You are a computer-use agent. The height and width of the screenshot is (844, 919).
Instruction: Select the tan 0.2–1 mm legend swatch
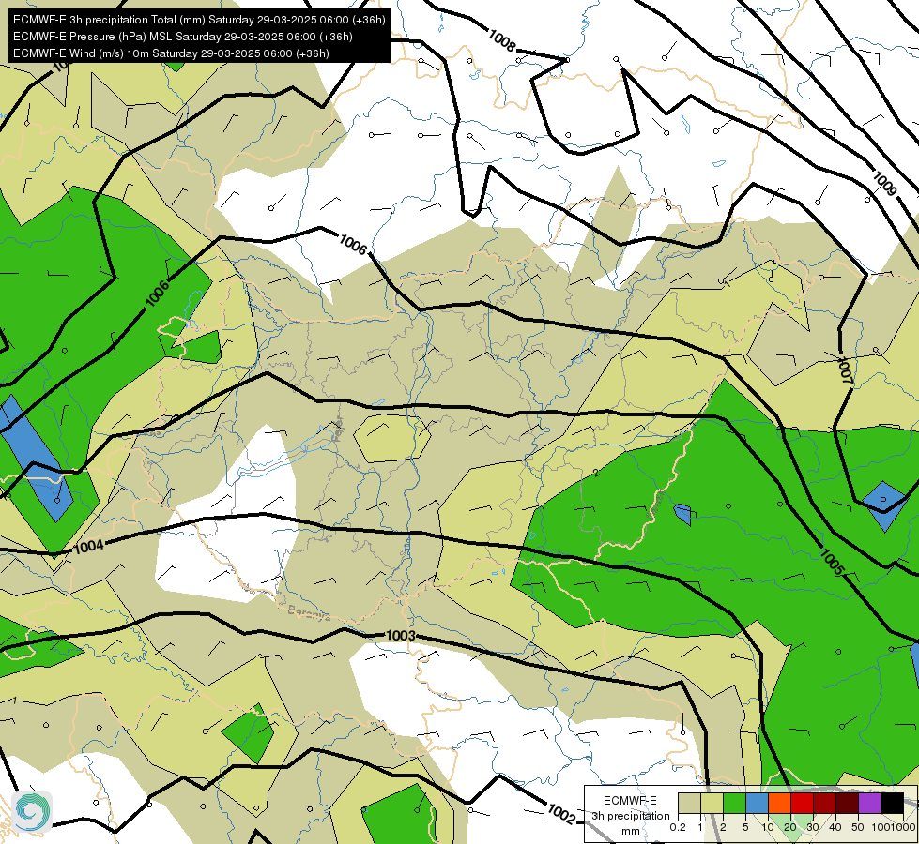[x=689, y=803]
